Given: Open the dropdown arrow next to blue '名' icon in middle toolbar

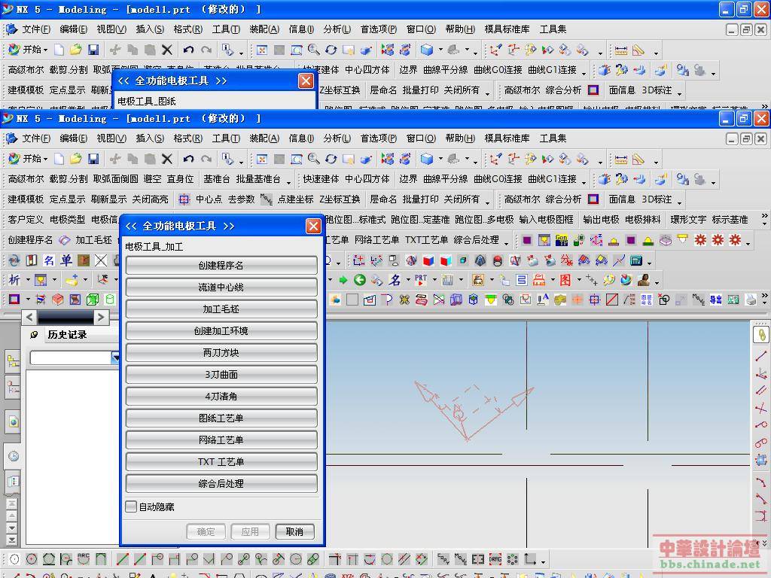Looking at the screenshot, I should pyautogui.click(x=408, y=280).
